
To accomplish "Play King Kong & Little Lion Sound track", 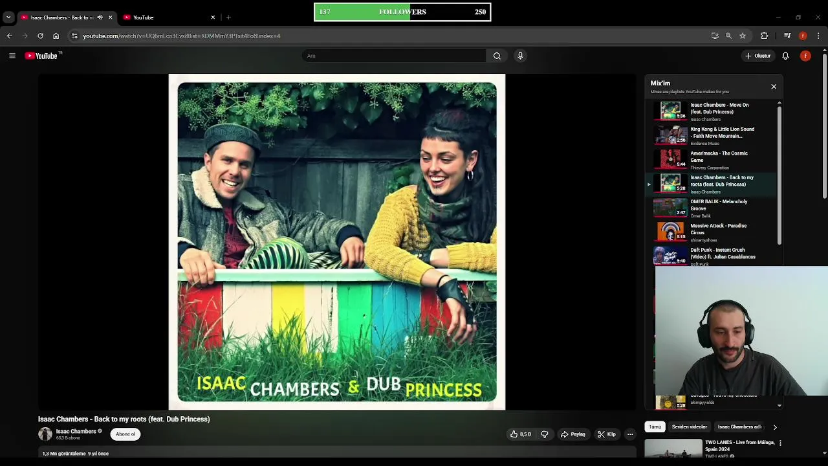I will tap(712, 135).
